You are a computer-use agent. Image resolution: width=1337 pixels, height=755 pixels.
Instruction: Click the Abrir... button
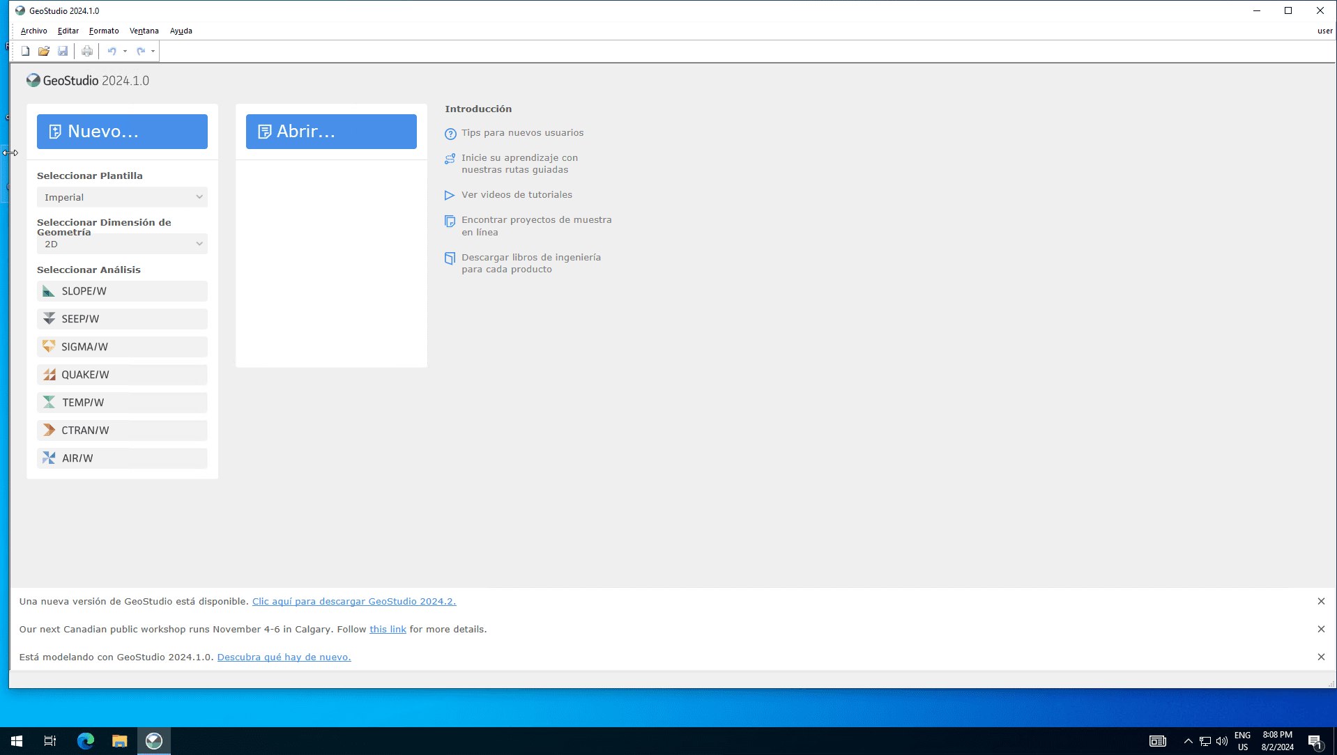coord(331,132)
